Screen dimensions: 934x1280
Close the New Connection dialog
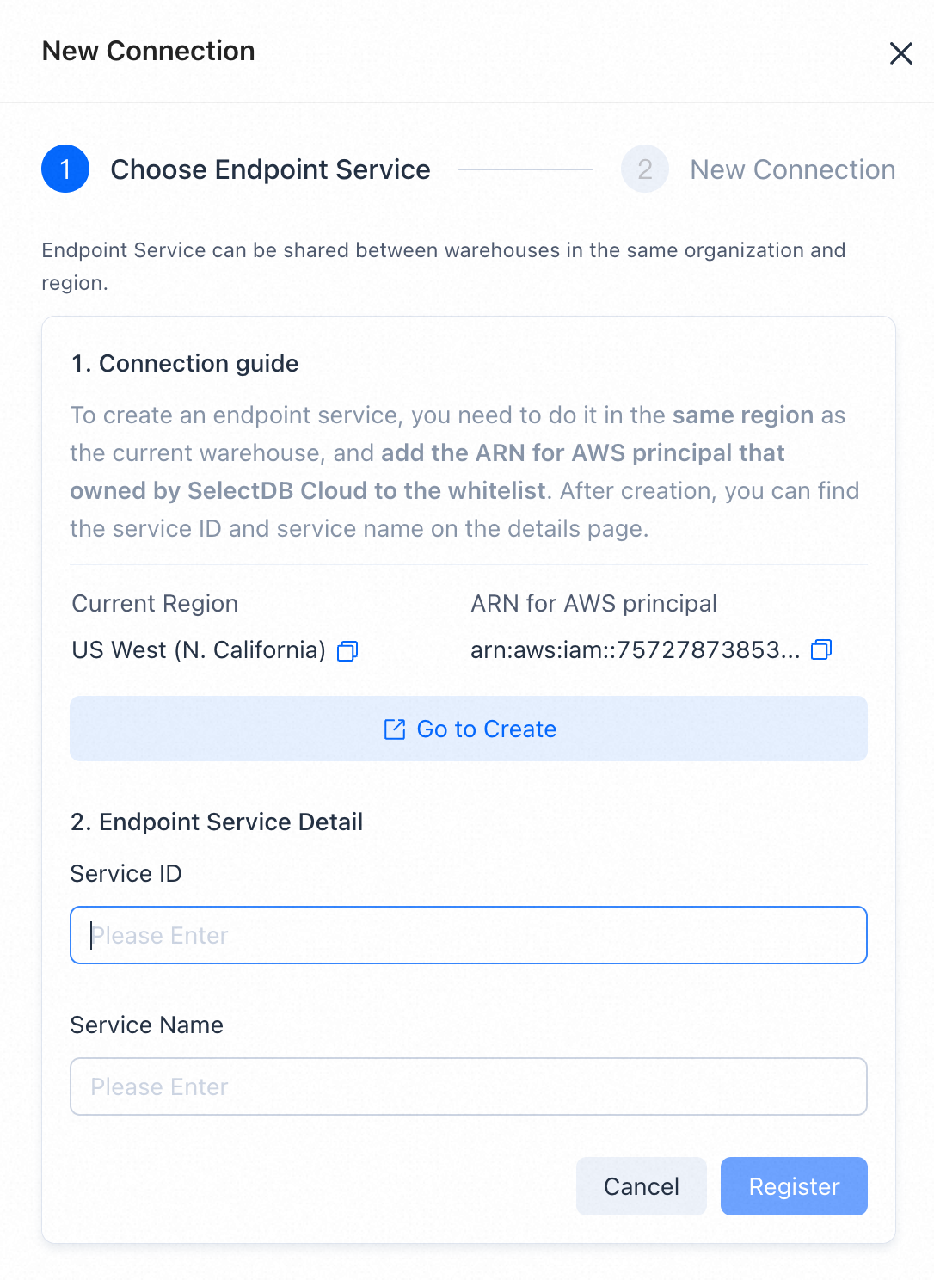pyautogui.click(x=900, y=53)
